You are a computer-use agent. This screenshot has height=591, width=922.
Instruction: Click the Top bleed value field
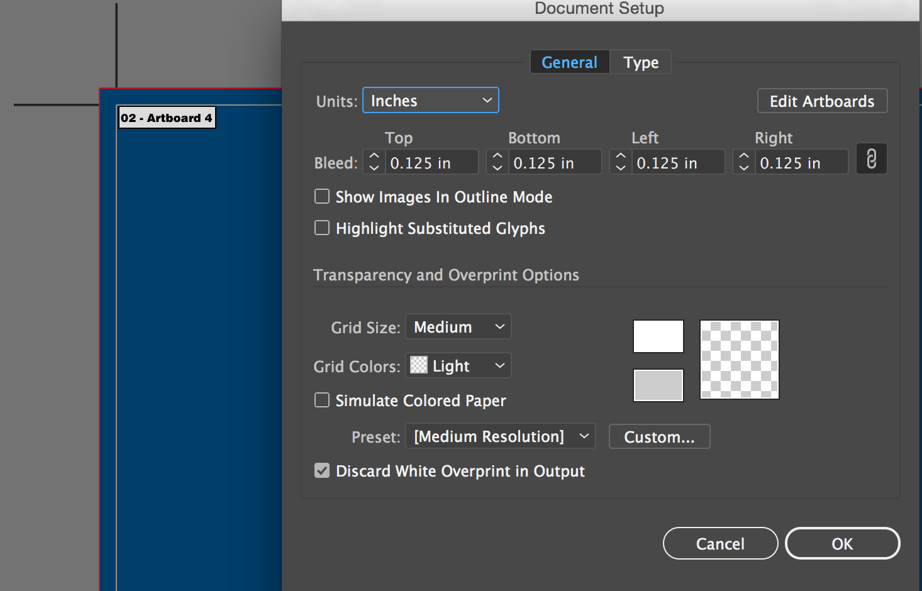point(431,163)
